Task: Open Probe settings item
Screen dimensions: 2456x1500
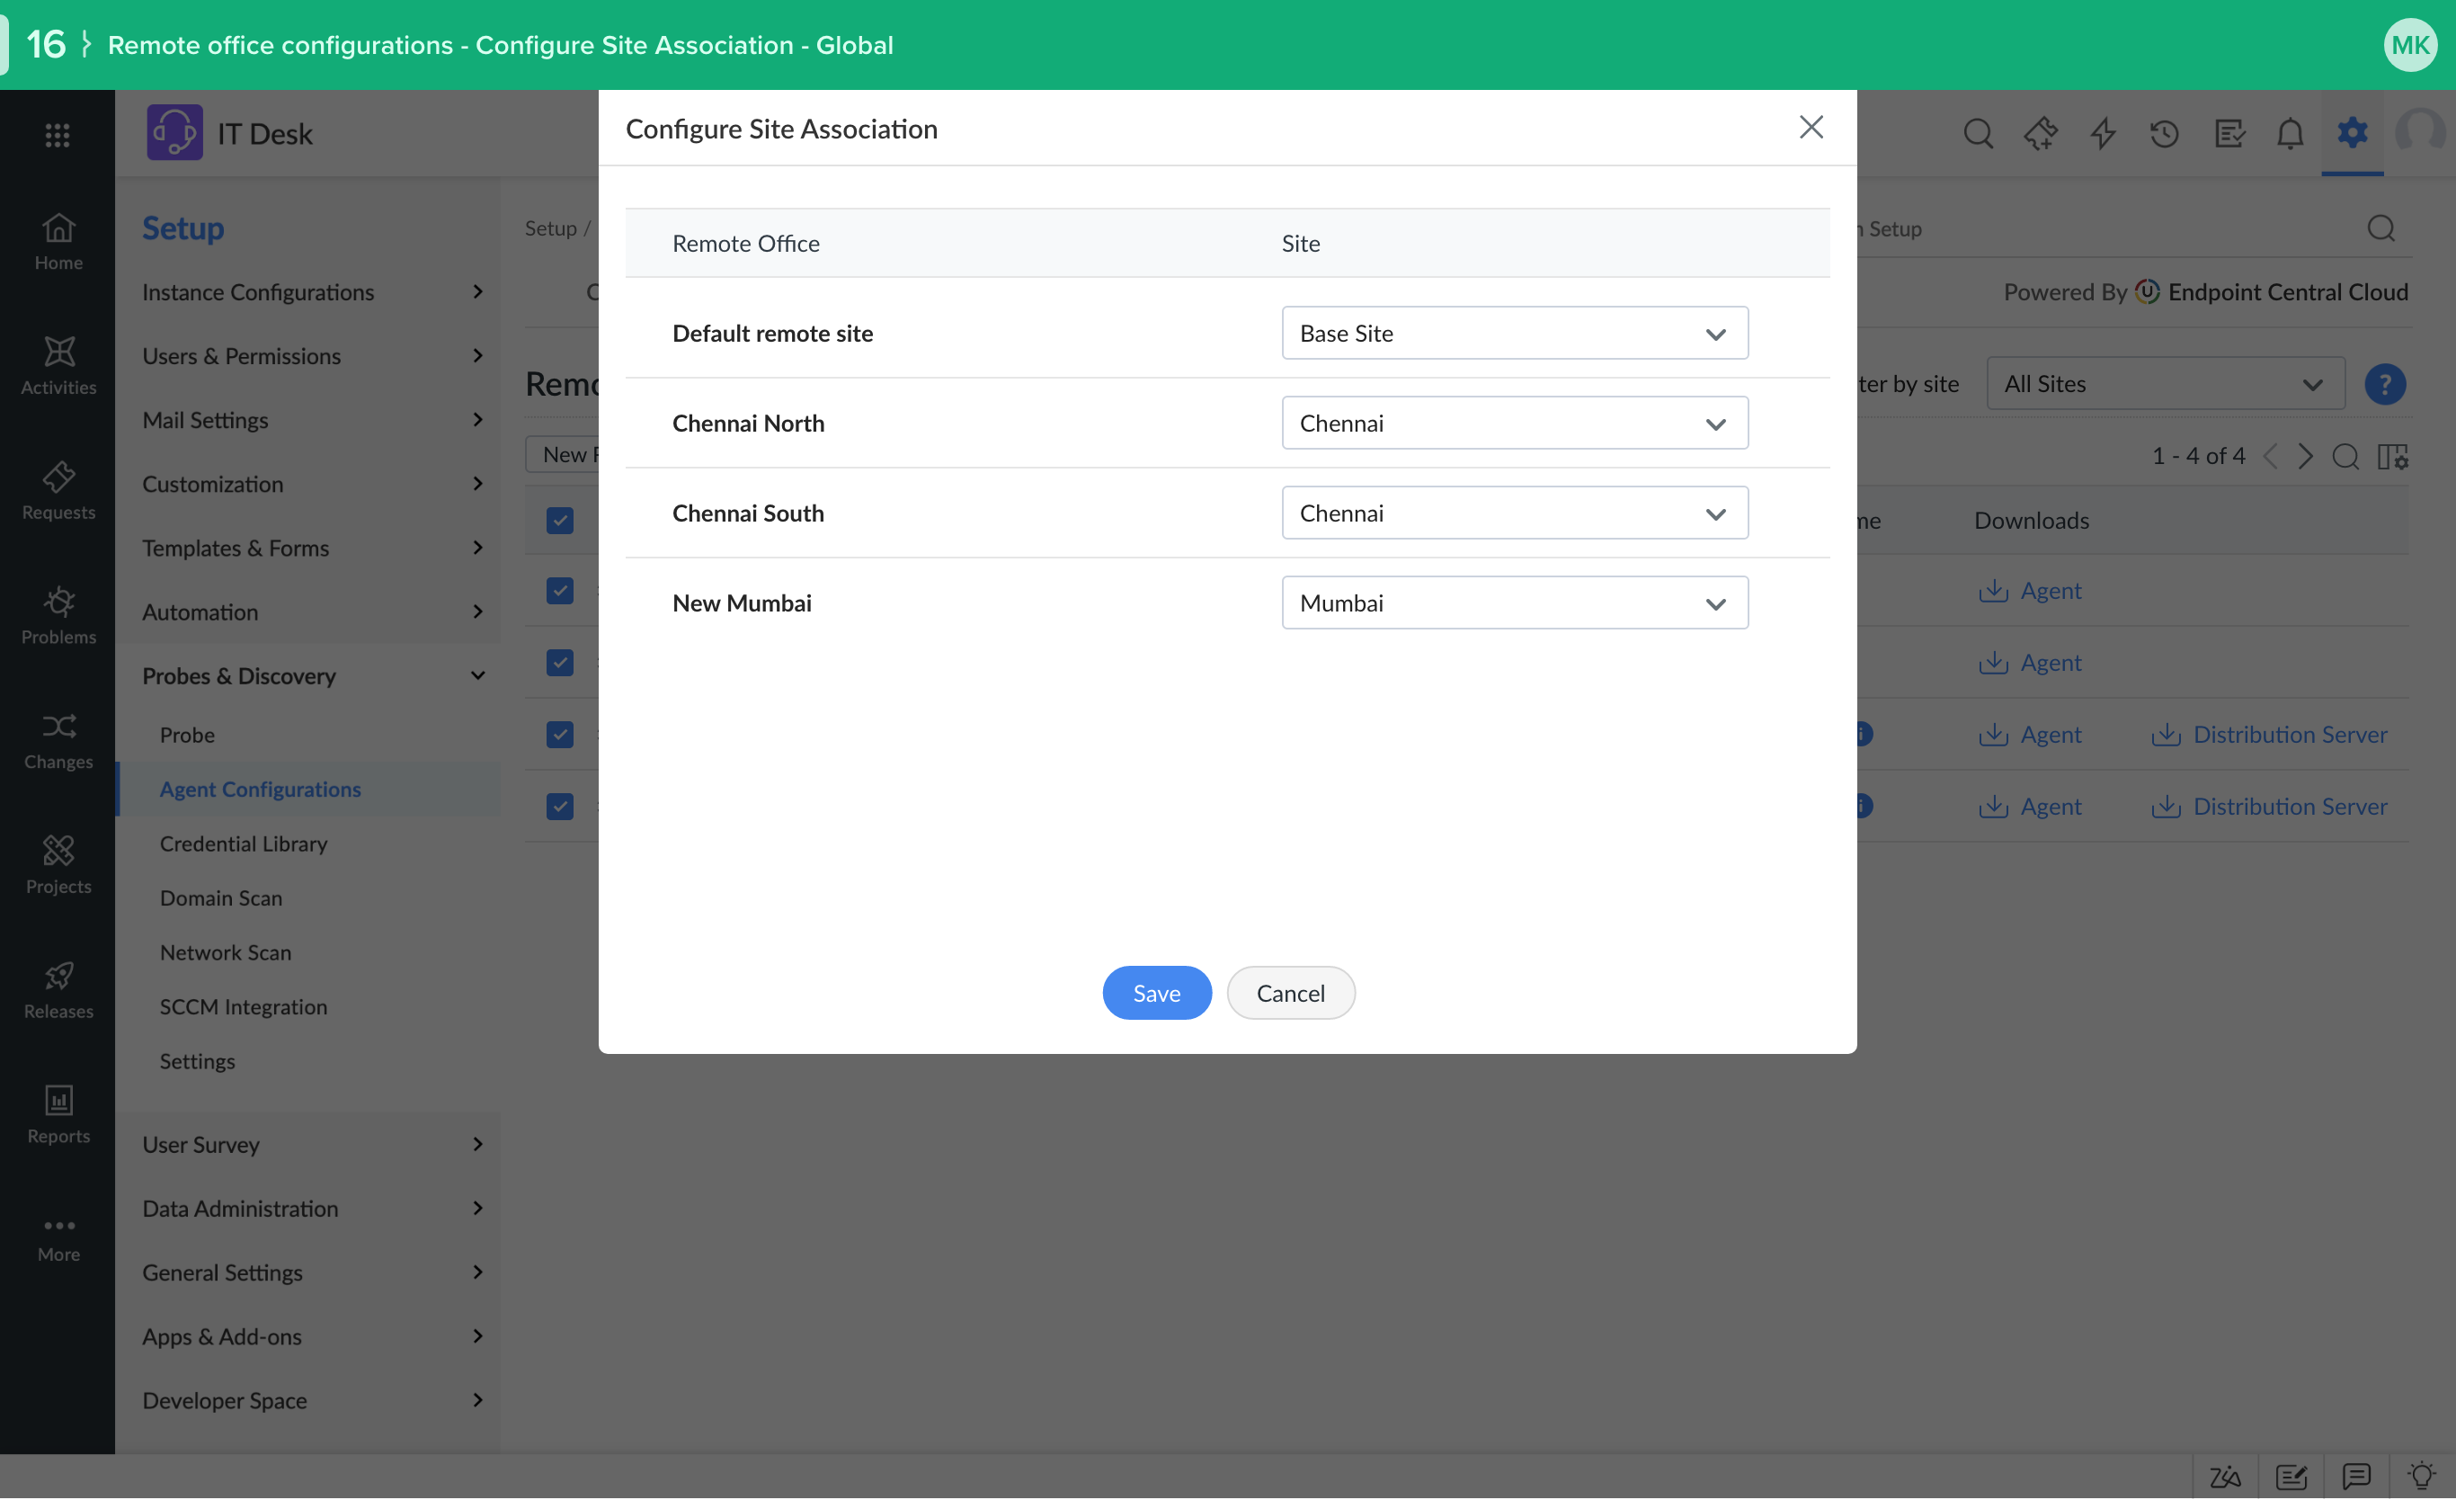Action: point(186,735)
